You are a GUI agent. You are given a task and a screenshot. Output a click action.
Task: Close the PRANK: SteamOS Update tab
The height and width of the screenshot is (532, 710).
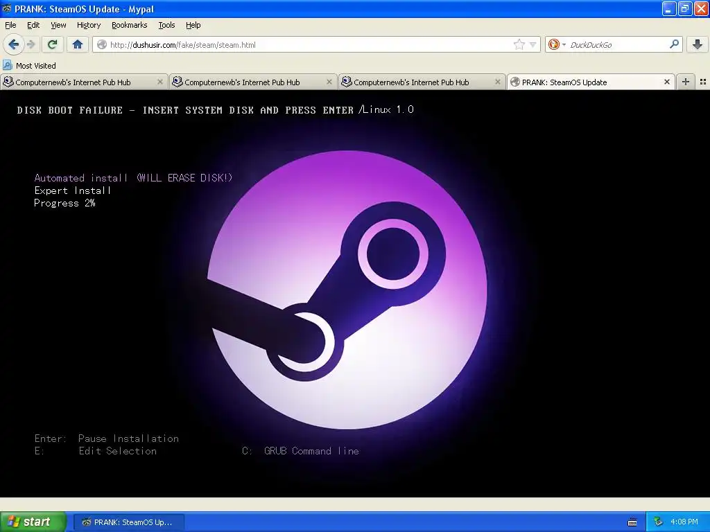click(666, 82)
